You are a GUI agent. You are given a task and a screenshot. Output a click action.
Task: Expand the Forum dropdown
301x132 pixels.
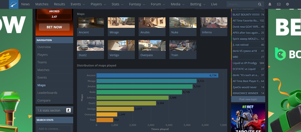tap(158, 4)
